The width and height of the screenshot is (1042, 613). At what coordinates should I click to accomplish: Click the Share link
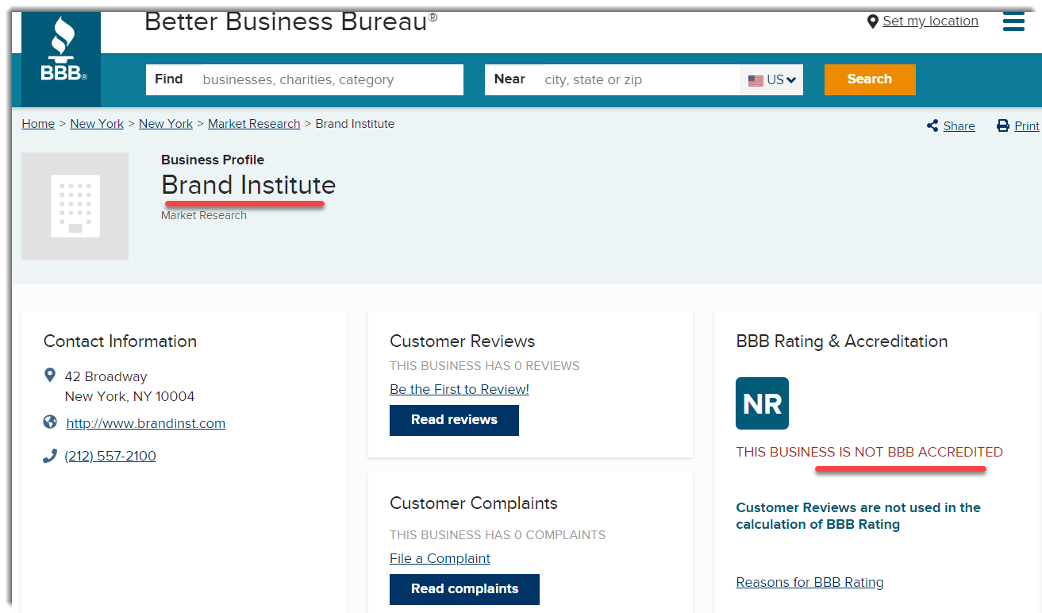click(x=959, y=125)
